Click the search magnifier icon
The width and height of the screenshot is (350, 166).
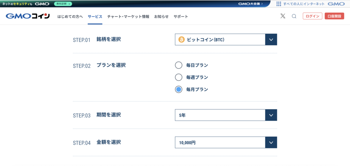[x=294, y=16]
